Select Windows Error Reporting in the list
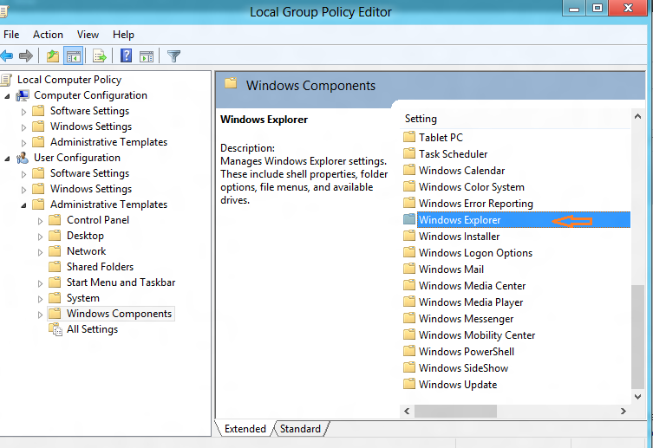 [475, 204]
